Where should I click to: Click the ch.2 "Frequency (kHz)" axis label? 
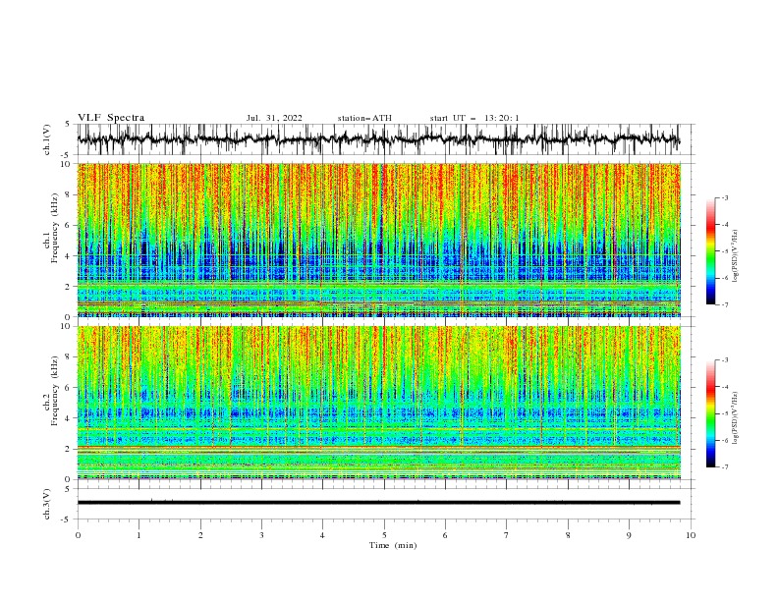coord(55,391)
